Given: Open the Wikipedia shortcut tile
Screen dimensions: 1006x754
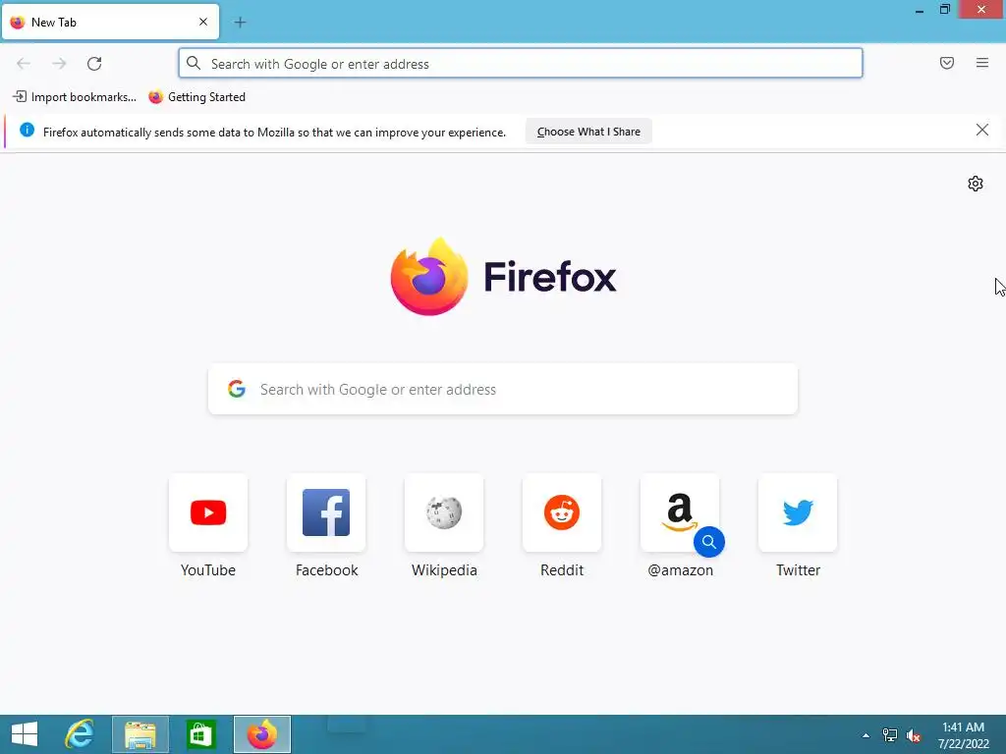Looking at the screenshot, I should tap(444, 512).
